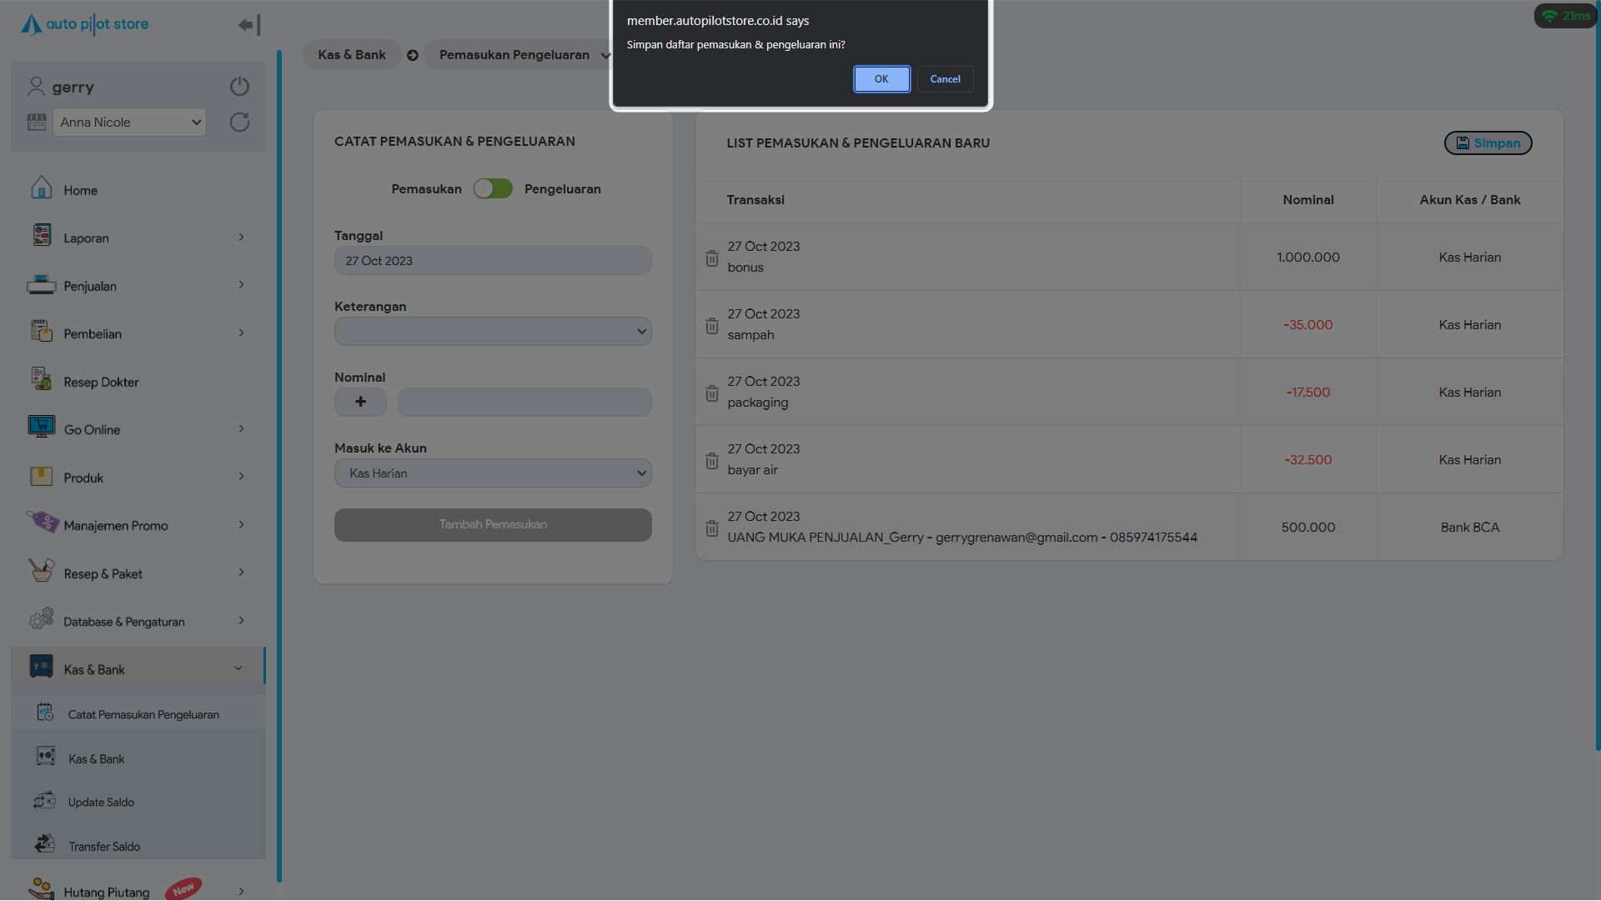Click OK in the confirmation dialog
1601x901 pixels.
point(881,79)
